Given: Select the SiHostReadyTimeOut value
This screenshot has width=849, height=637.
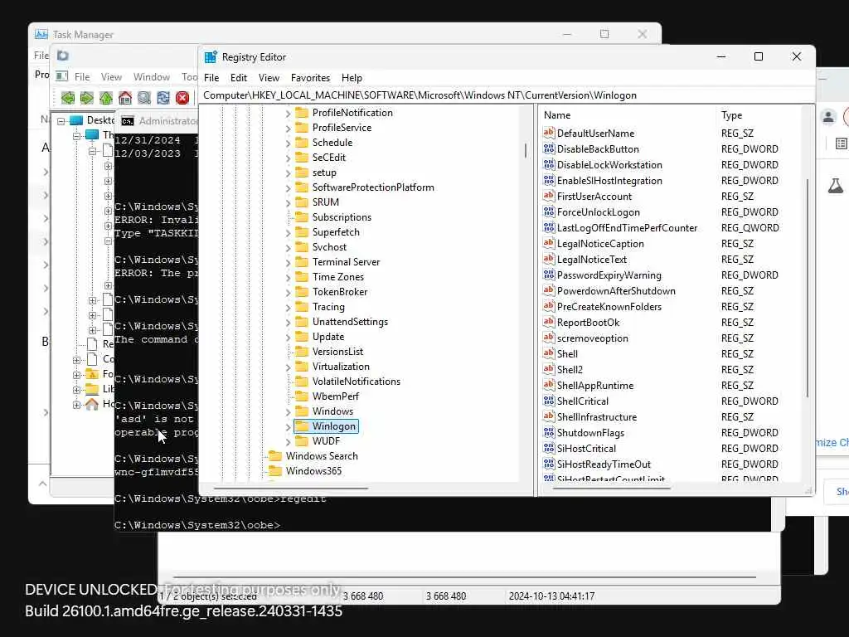Looking at the screenshot, I should pyautogui.click(x=604, y=464).
